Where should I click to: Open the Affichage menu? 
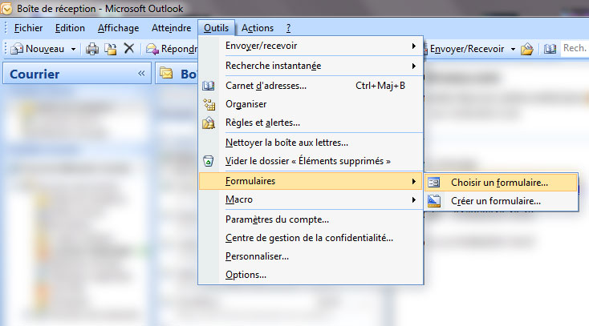coord(118,28)
